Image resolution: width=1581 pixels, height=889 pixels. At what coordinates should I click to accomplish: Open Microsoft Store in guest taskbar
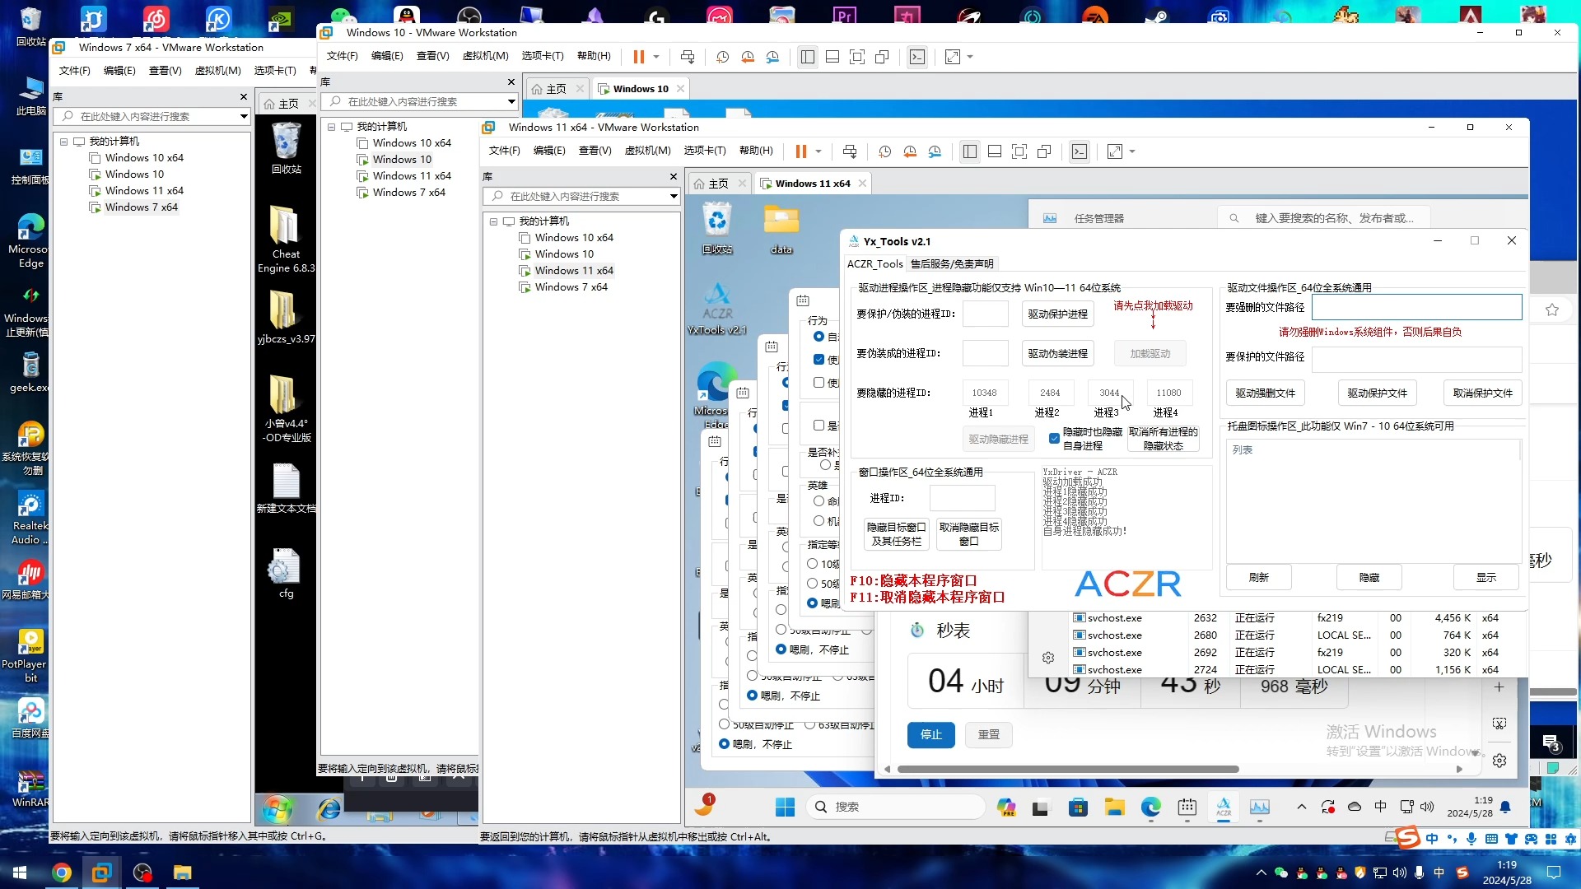point(1078,807)
